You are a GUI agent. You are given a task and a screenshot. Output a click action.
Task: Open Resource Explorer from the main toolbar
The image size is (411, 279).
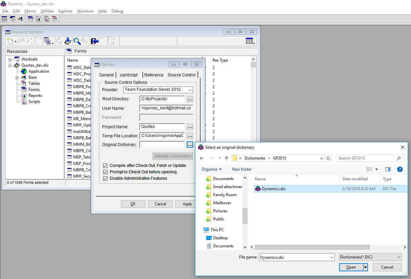pos(4,19)
